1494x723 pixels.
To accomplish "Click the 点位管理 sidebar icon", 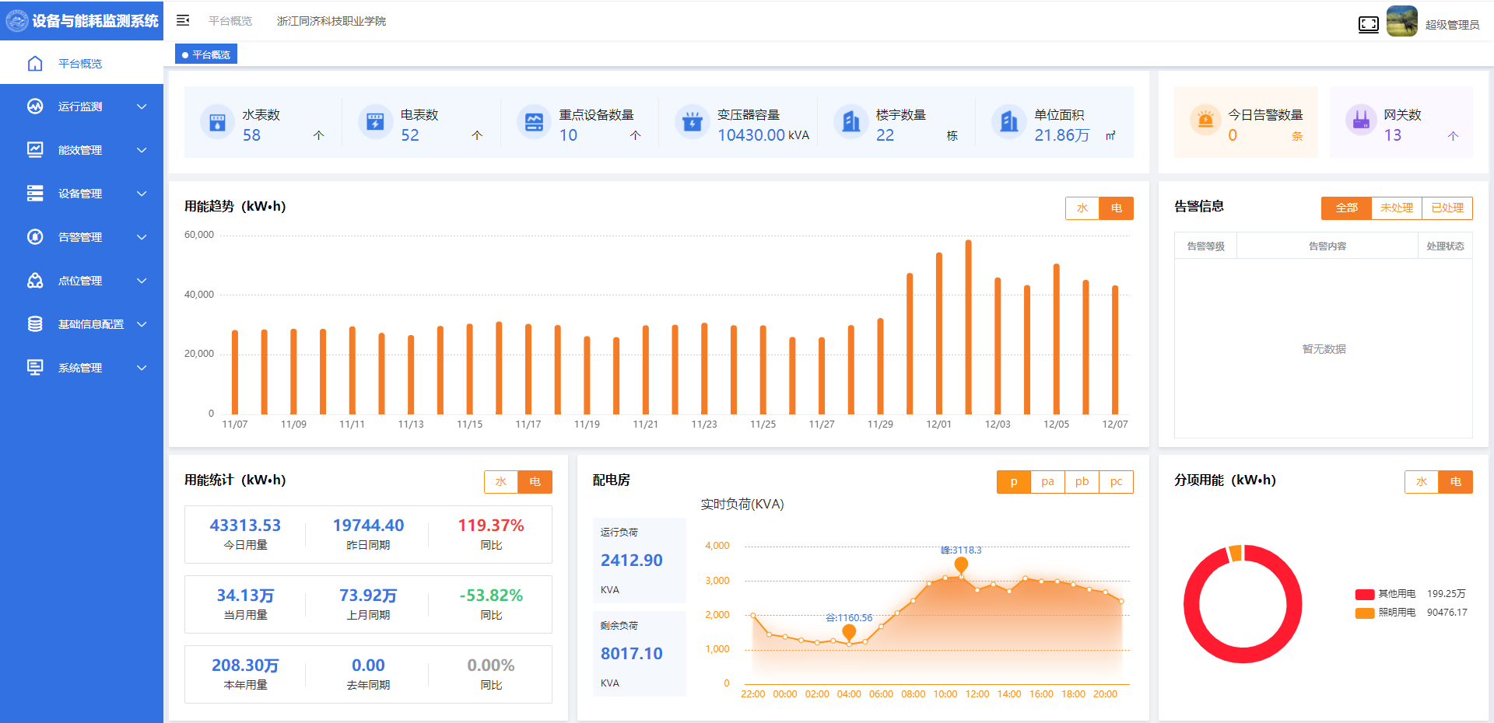I will coord(35,280).
